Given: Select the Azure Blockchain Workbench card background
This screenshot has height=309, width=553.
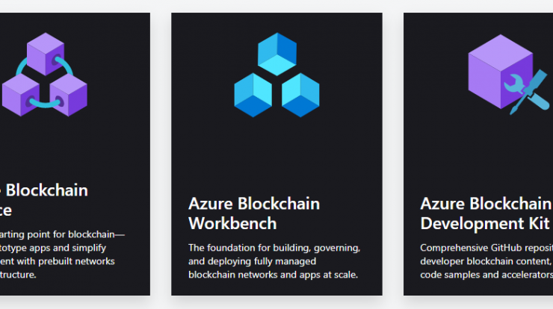Looking at the screenshot, I should (x=276, y=155).
